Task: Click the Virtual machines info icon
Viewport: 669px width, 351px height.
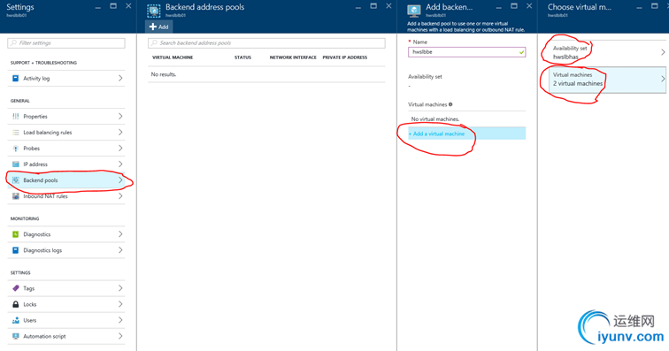Action: coord(450,104)
